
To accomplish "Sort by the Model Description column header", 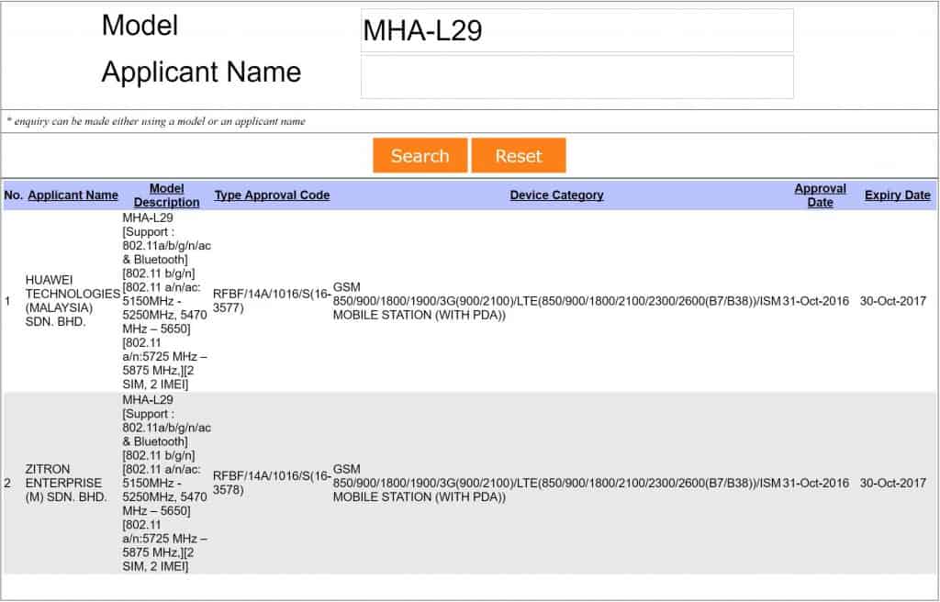I will pos(166,195).
